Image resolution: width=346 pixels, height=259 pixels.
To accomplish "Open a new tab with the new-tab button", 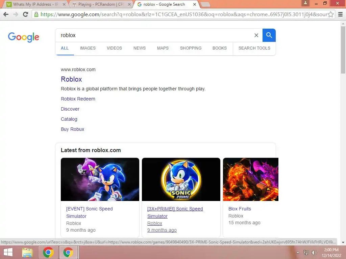I will [x=205, y=4].
